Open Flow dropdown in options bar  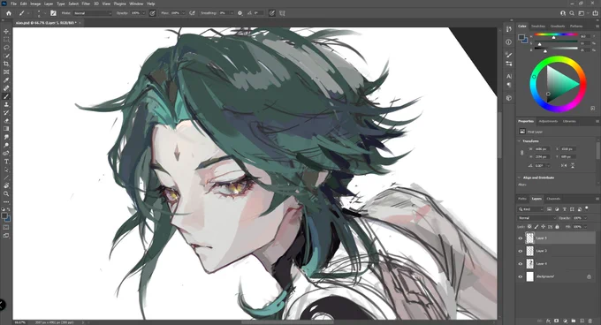click(x=183, y=13)
